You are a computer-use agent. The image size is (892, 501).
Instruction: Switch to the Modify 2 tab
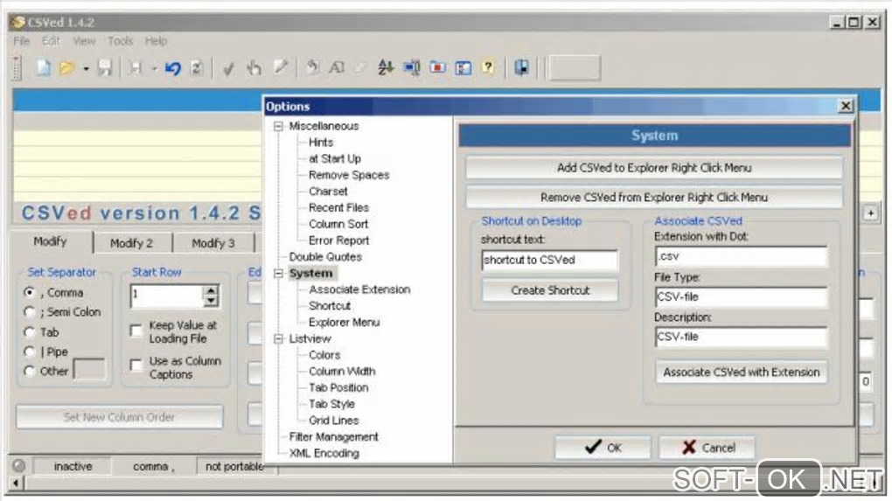(132, 243)
